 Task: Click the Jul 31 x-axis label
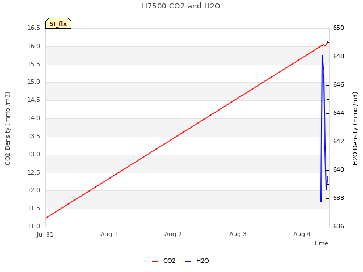click(45, 235)
